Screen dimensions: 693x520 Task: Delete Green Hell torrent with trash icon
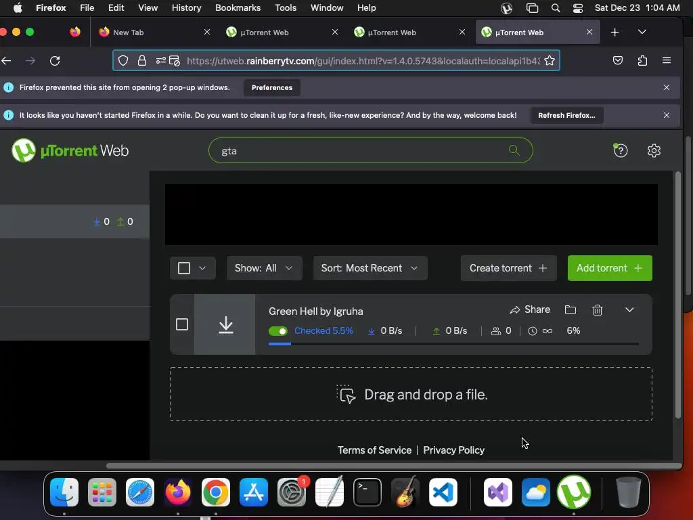tap(597, 309)
